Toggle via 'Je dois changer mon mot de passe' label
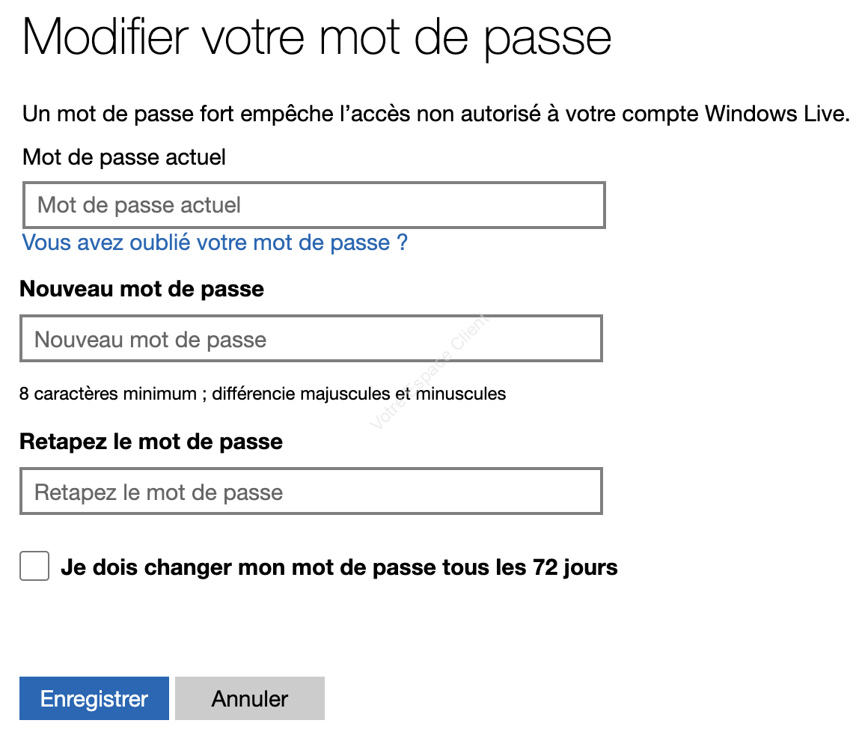Image resolution: width=862 pixels, height=747 pixels. [339, 567]
